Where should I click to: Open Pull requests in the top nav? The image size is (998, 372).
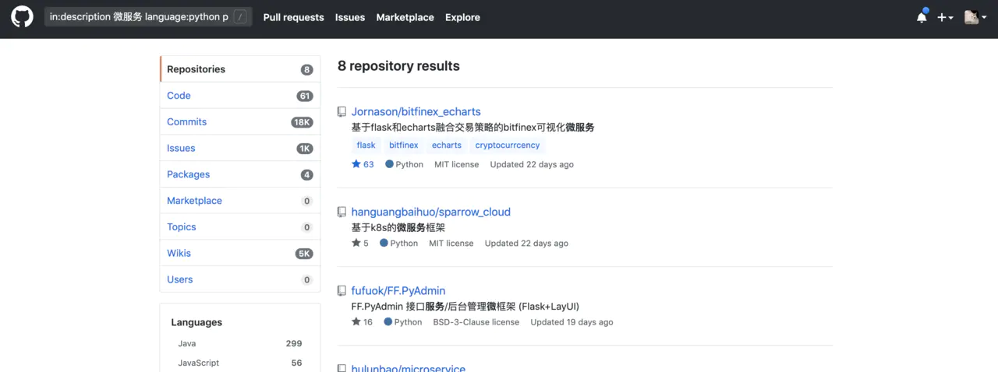(x=293, y=17)
